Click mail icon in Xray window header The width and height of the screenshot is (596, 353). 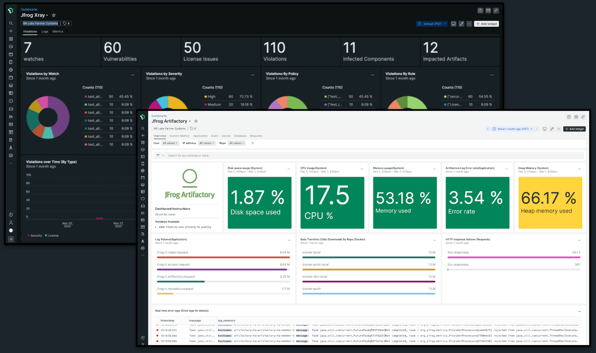(x=488, y=11)
